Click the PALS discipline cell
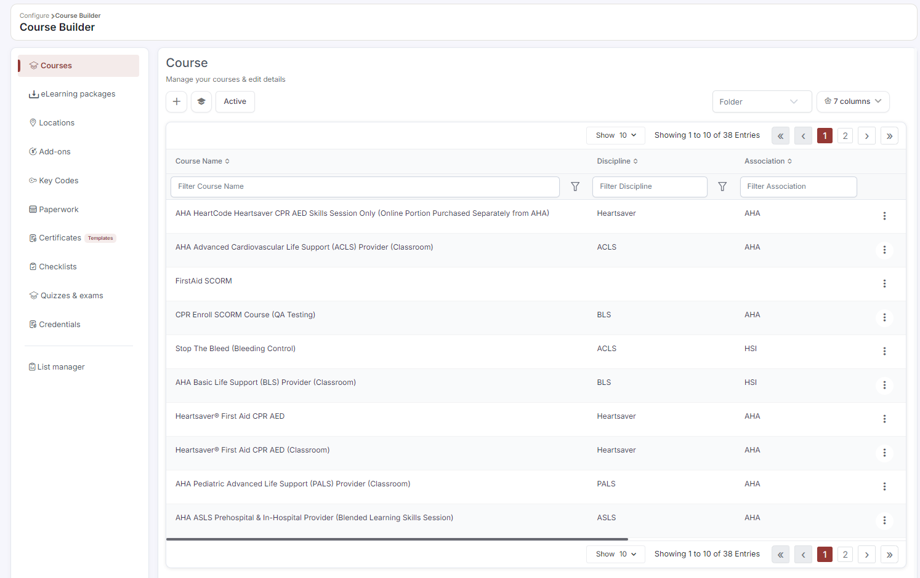The image size is (920, 578). pos(606,484)
